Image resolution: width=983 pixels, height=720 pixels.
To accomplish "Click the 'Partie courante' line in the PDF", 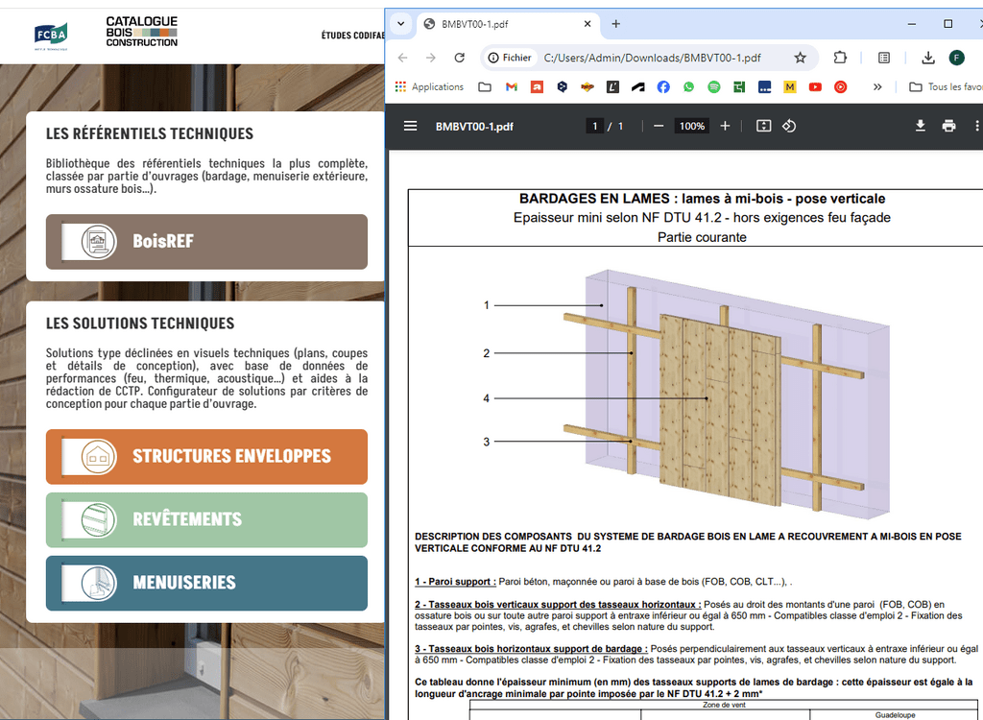I will [702, 237].
